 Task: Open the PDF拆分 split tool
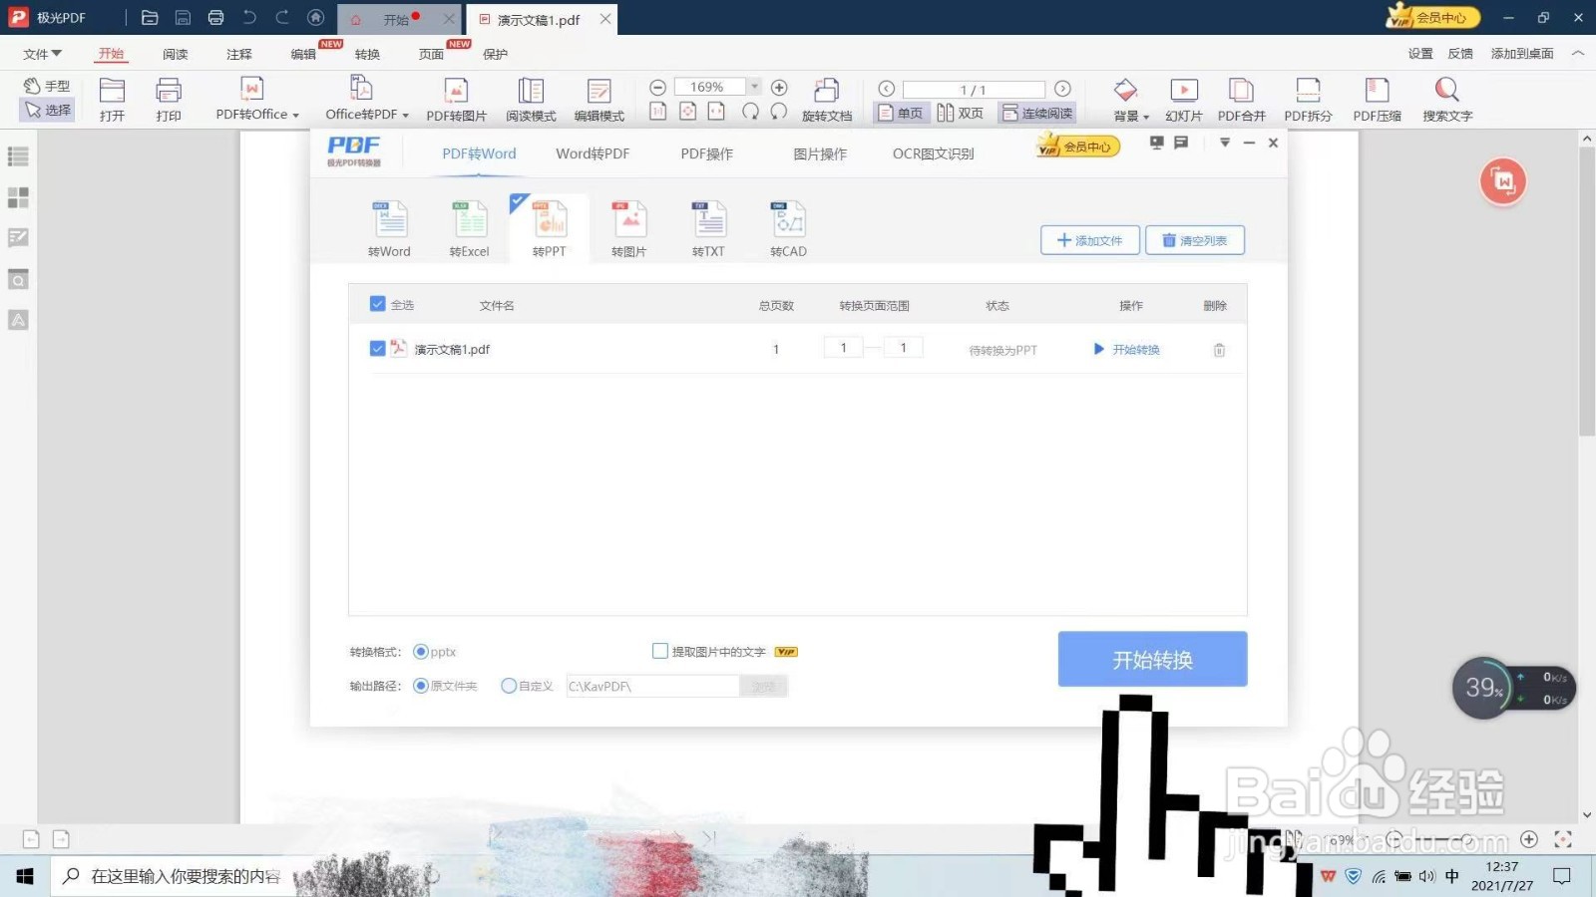coord(1308,100)
